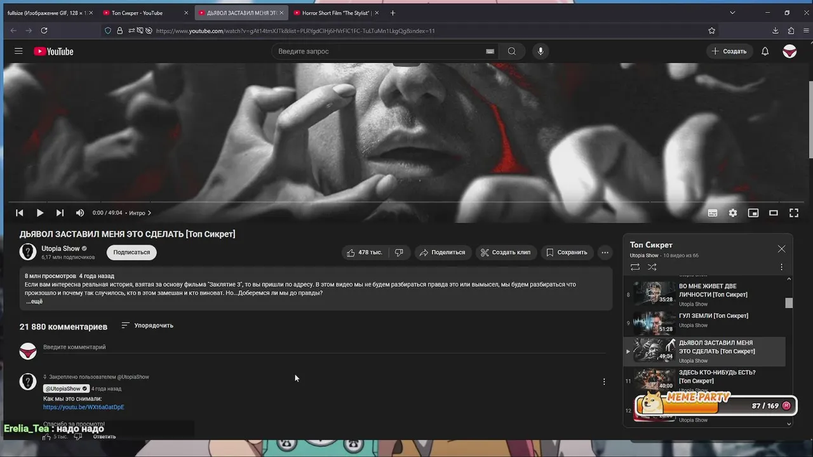Open Utopia Show channel avatar
Image resolution: width=813 pixels, height=457 pixels.
pyautogui.click(x=28, y=252)
